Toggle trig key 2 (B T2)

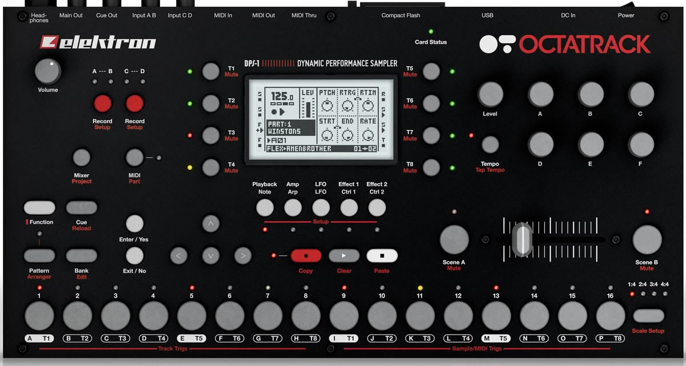pyautogui.click(x=77, y=316)
